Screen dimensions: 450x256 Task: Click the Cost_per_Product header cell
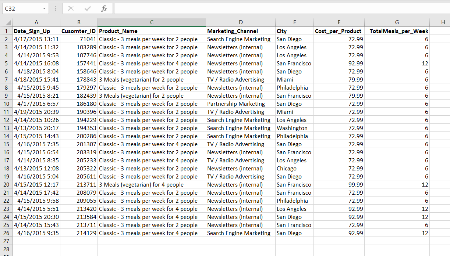(339, 31)
